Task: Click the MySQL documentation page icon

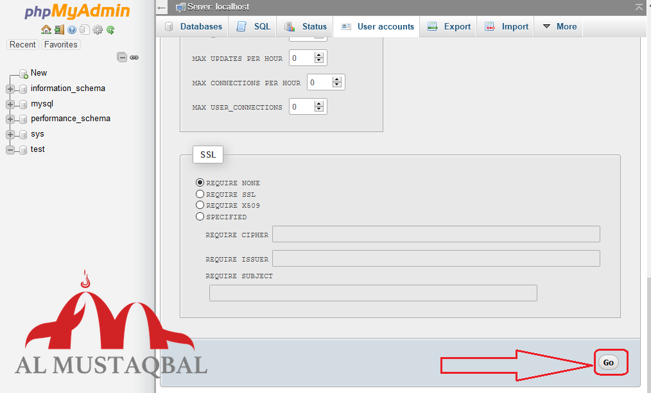Action: click(85, 29)
